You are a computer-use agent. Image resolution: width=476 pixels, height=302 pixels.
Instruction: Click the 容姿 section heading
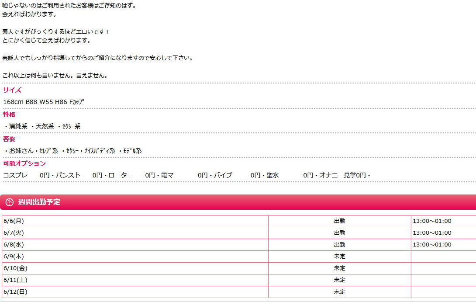(9, 139)
